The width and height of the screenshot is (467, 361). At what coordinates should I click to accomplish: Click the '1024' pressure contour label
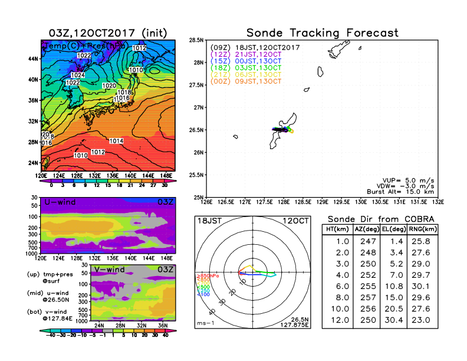[78, 76]
